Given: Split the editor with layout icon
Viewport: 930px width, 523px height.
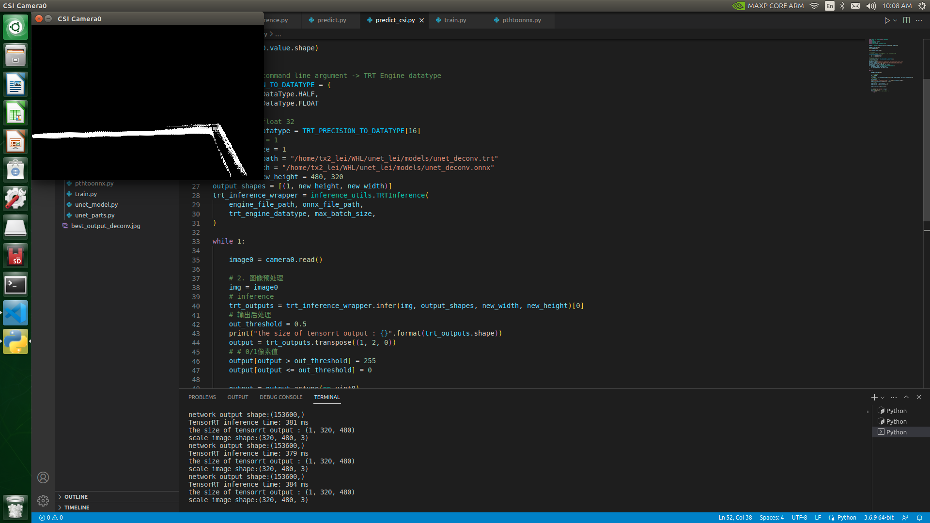Looking at the screenshot, I should (x=906, y=20).
